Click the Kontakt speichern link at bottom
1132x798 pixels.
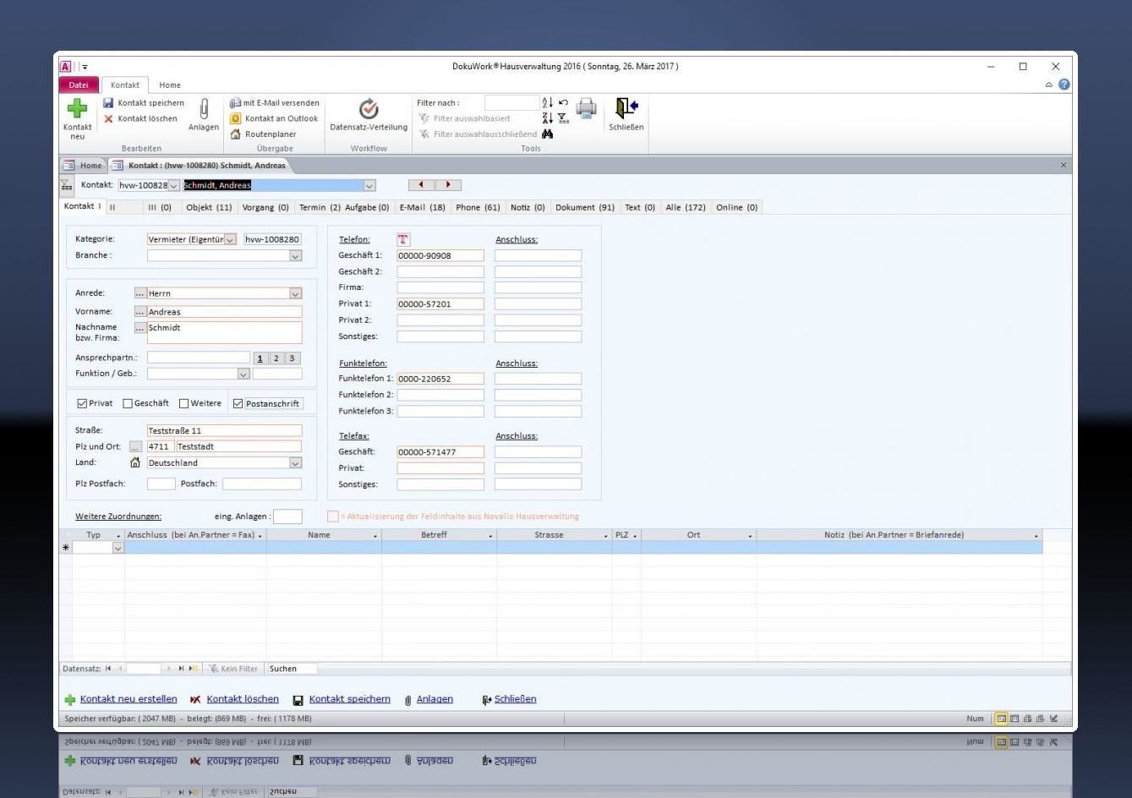click(349, 700)
